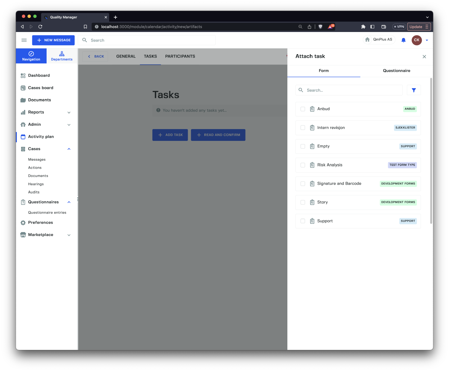Viewport: 449px width, 371px height.
Task: Check the Anbud form checkbox
Action: click(303, 109)
